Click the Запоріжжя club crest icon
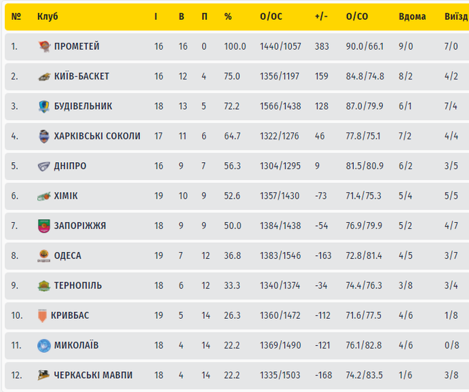Image resolution: width=469 pixels, height=392 pixels. tap(44, 226)
